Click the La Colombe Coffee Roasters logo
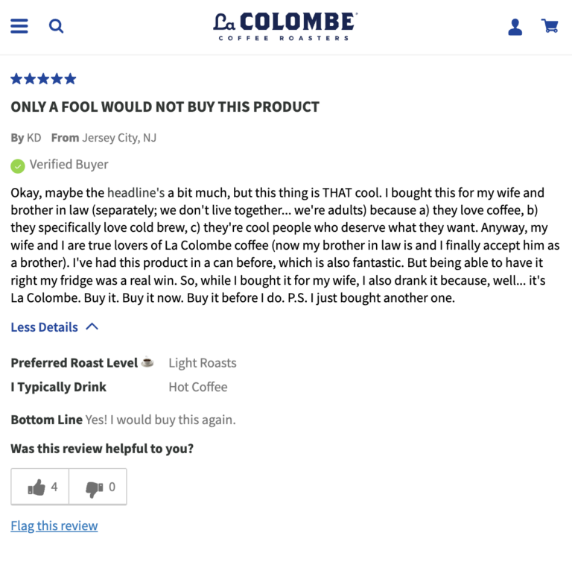The image size is (572, 562). click(285, 26)
